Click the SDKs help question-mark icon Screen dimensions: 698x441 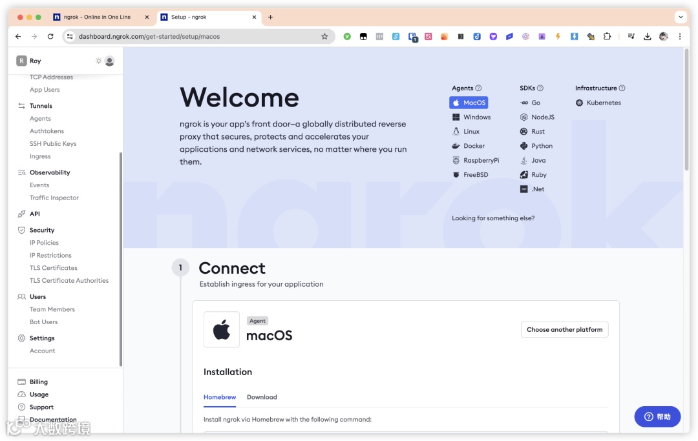point(540,88)
